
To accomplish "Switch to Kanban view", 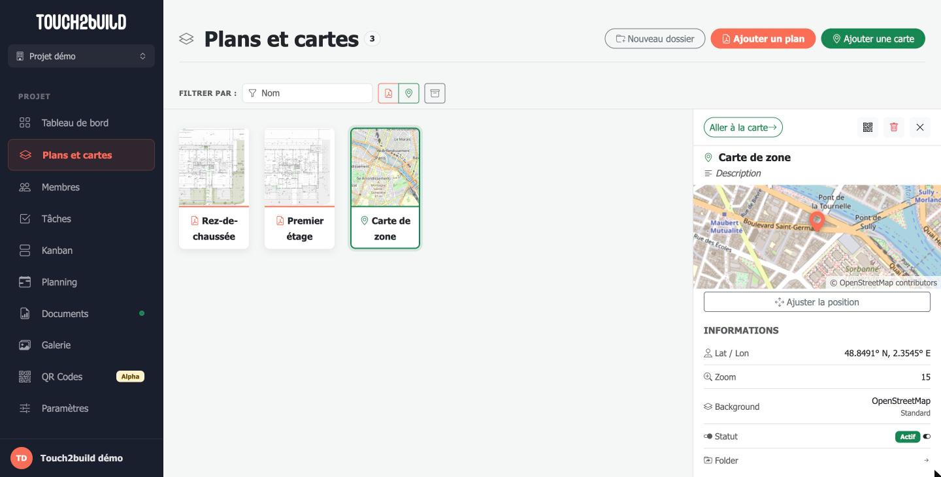I will 82,251.
